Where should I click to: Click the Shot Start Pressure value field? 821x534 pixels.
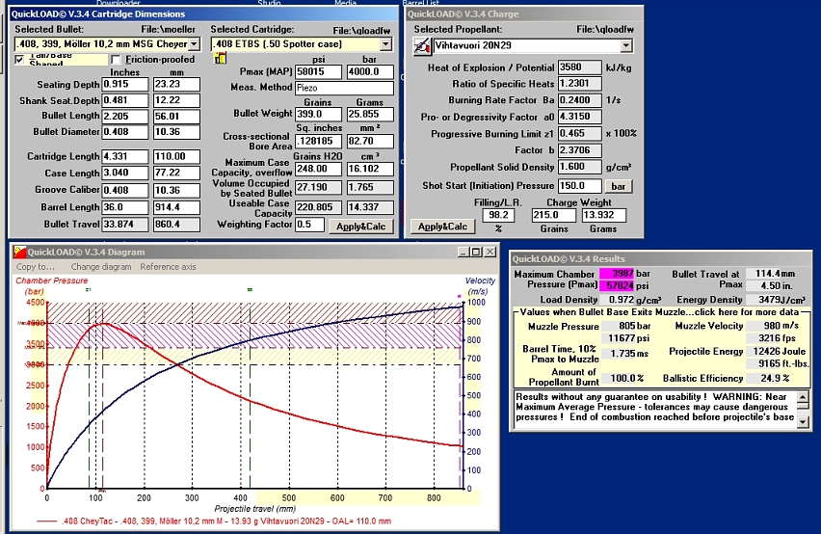(x=580, y=186)
